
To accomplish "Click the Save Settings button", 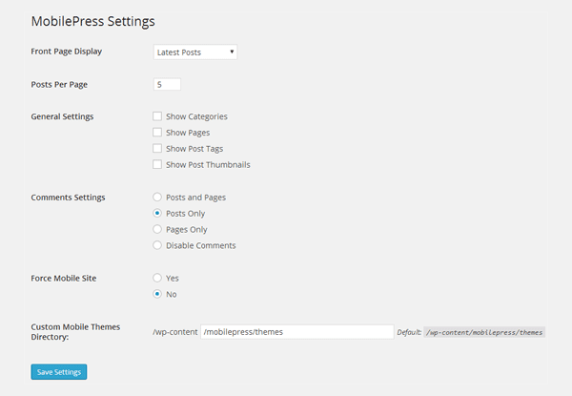I will point(59,371).
